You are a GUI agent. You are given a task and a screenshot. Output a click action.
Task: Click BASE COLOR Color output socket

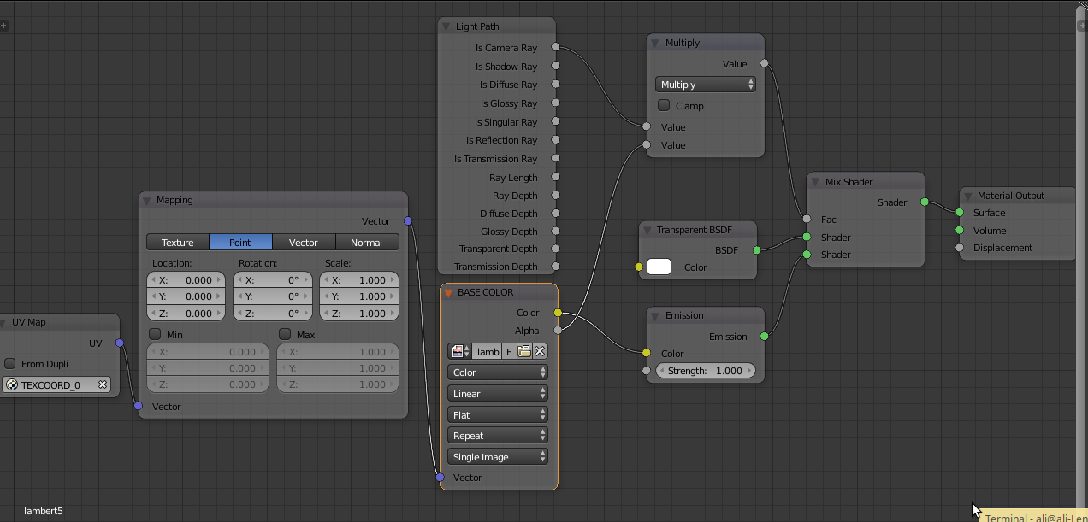click(x=558, y=313)
